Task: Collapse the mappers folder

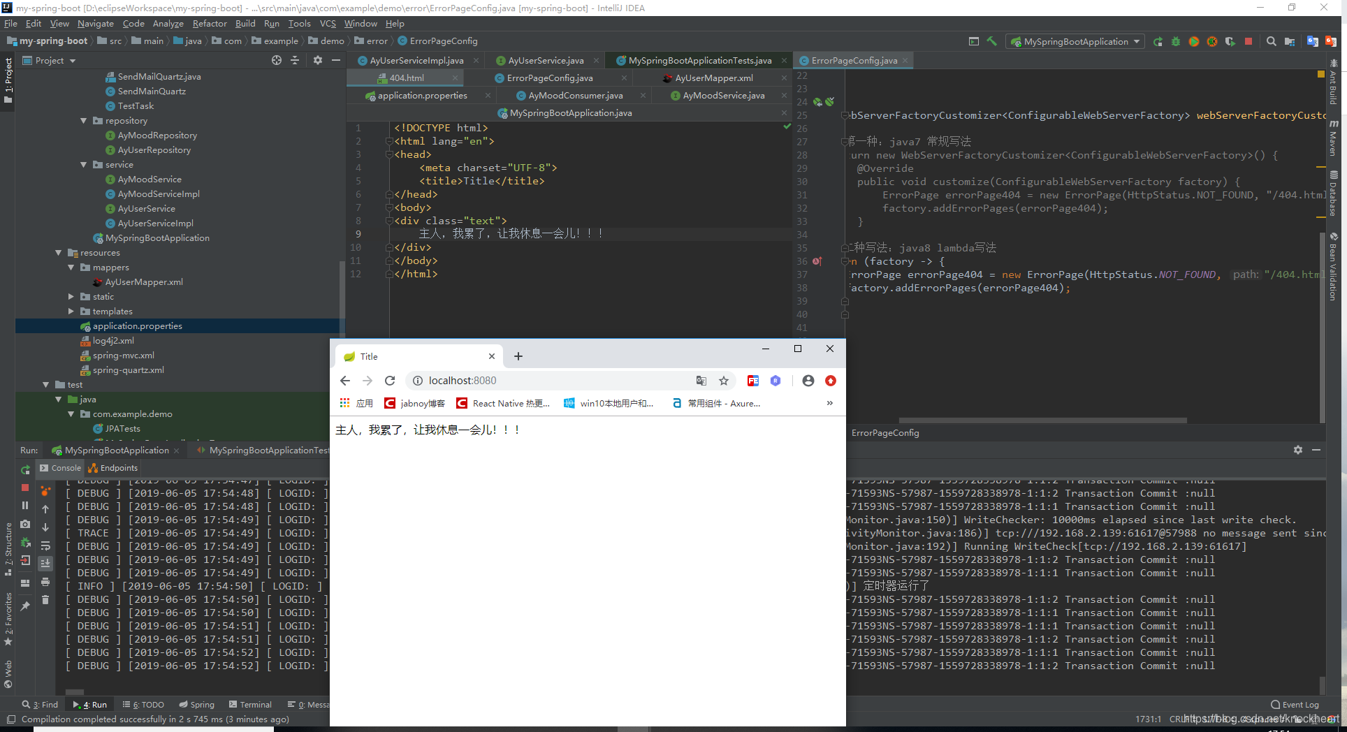Action: pos(71,268)
